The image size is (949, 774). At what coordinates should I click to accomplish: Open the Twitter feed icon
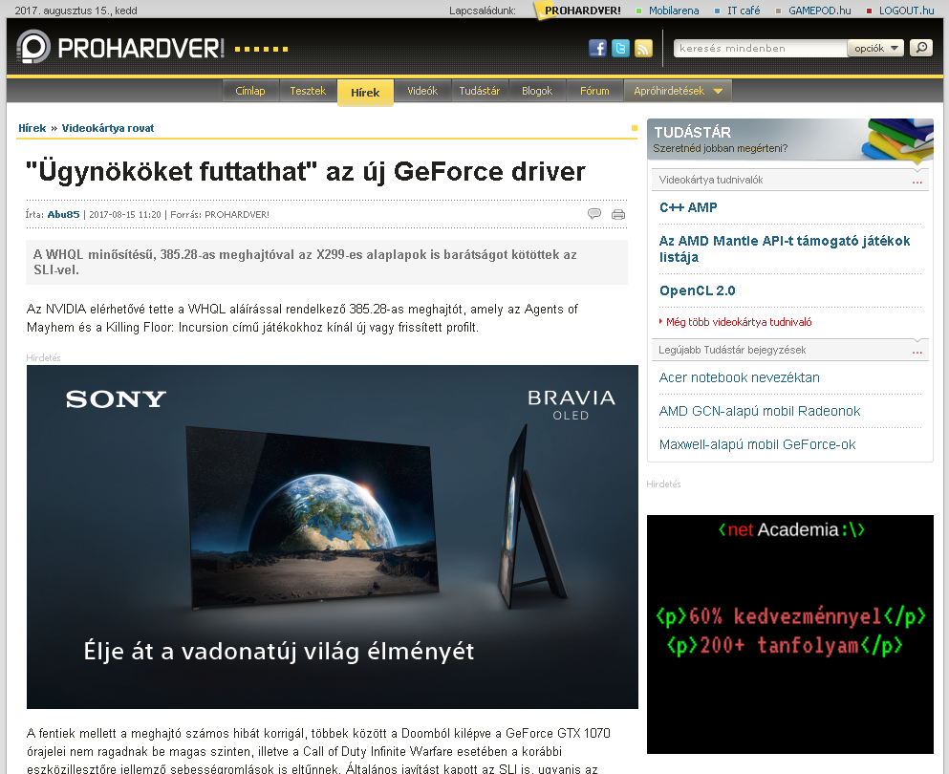click(x=620, y=48)
